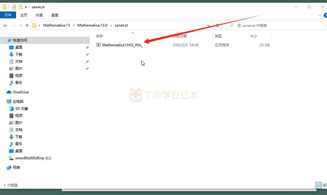The image size is (327, 195).
Task: Switch to the 查看 ribbon tab
Action: tap(54, 15)
